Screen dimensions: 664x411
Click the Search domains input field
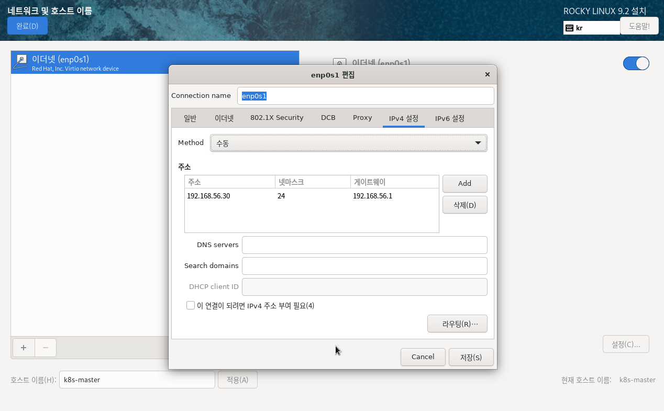(x=364, y=266)
